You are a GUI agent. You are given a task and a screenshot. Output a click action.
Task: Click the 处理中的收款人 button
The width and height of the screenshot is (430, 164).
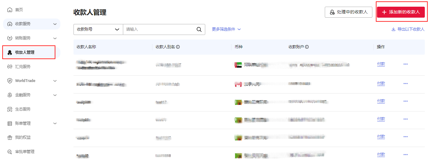pos(348,12)
